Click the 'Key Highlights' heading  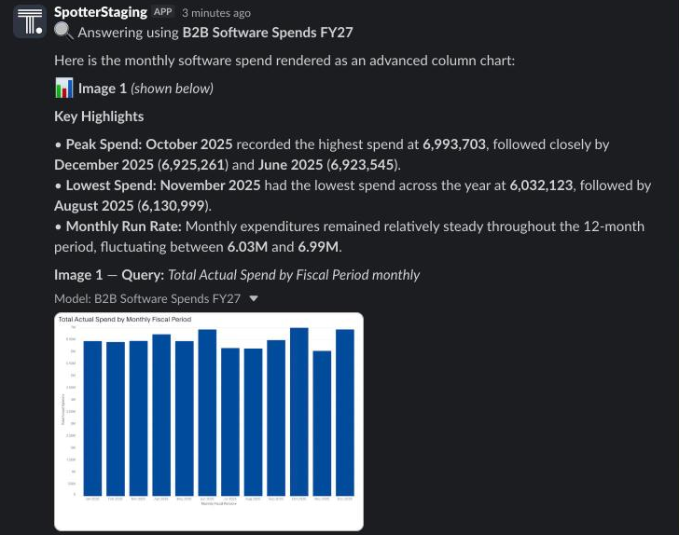[x=99, y=116]
